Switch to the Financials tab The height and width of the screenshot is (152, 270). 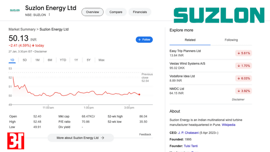click(x=140, y=12)
